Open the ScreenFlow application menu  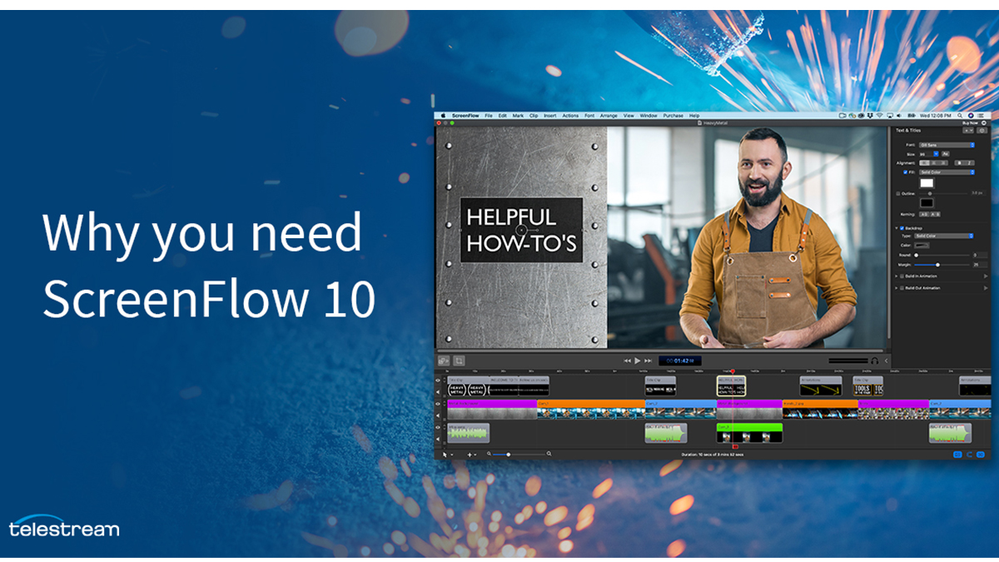click(465, 116)
